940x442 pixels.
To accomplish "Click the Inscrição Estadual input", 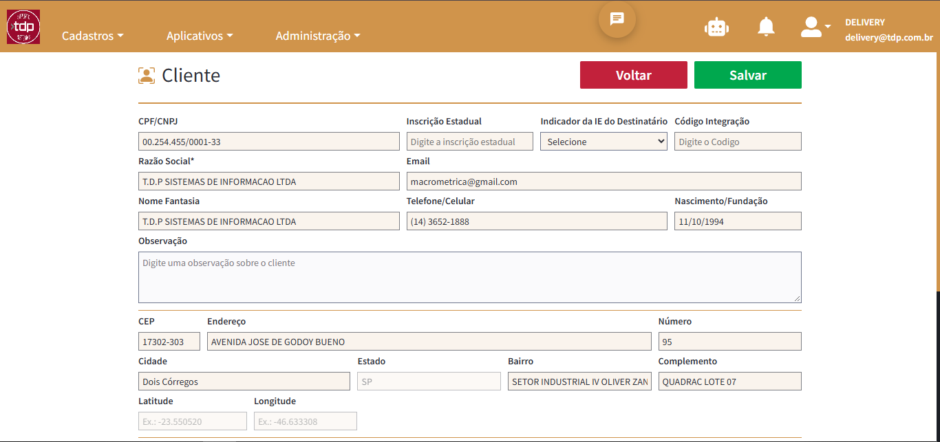I will click(x=470, y=142).
